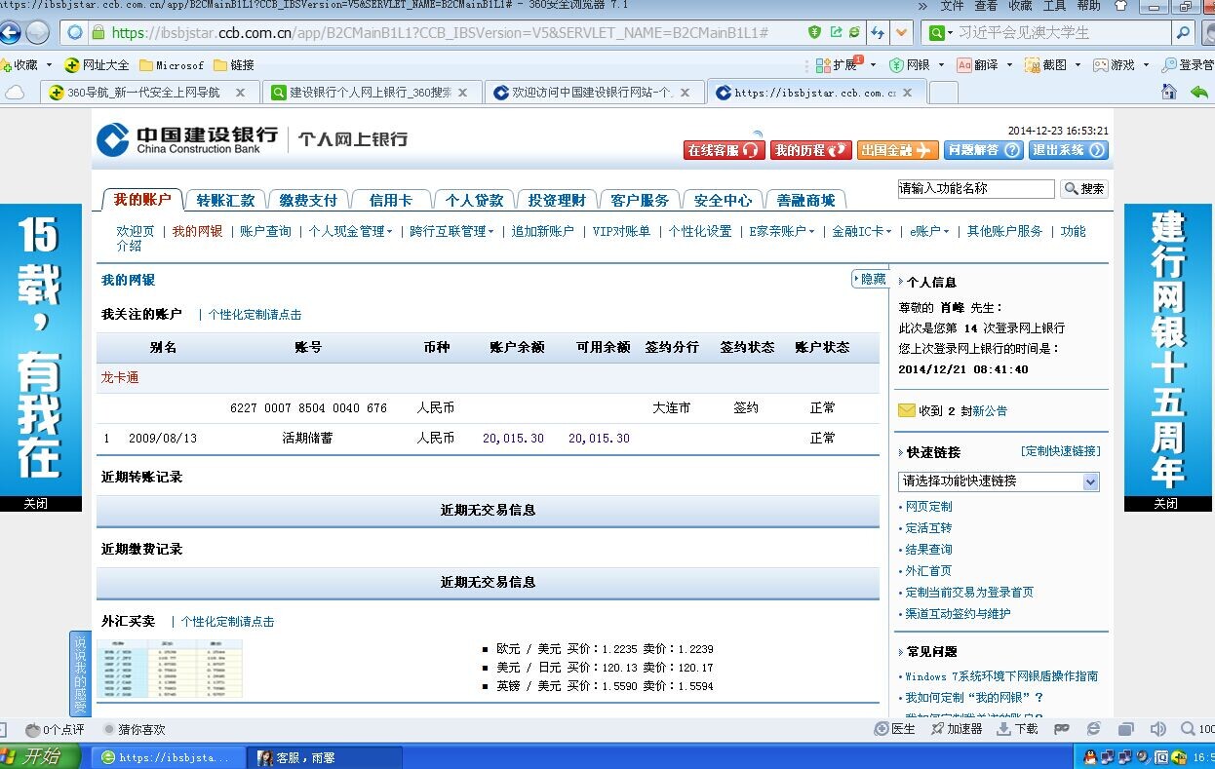The width and height of the screenshot is (1215, 769).
Task: Expand the 金融IC卡 submenu
Action: (861, 232)
